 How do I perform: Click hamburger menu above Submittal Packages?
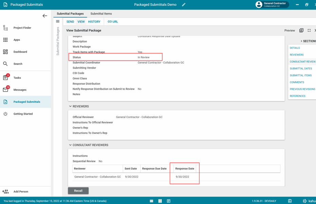pos(58,21)
